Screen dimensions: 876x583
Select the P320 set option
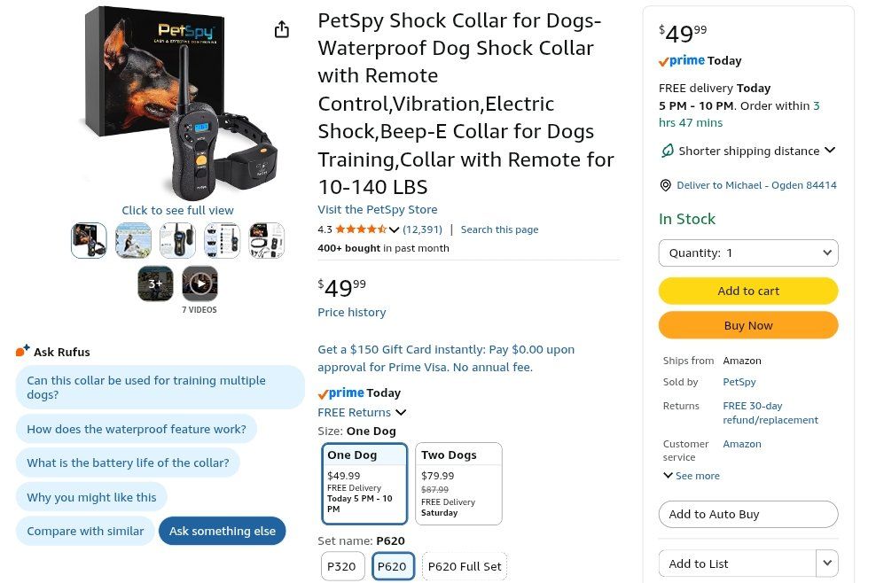[342, 566]
